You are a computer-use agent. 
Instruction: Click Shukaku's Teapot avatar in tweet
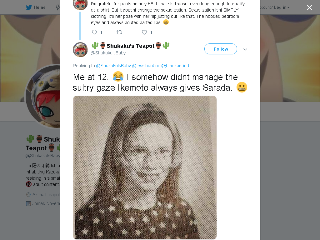tap(80, 50)
